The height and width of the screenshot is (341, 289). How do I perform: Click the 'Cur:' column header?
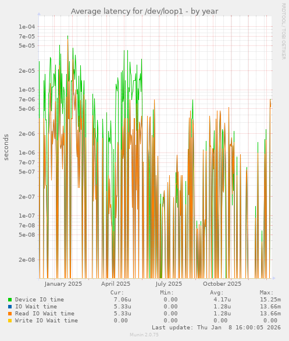[x=117, y=293]
